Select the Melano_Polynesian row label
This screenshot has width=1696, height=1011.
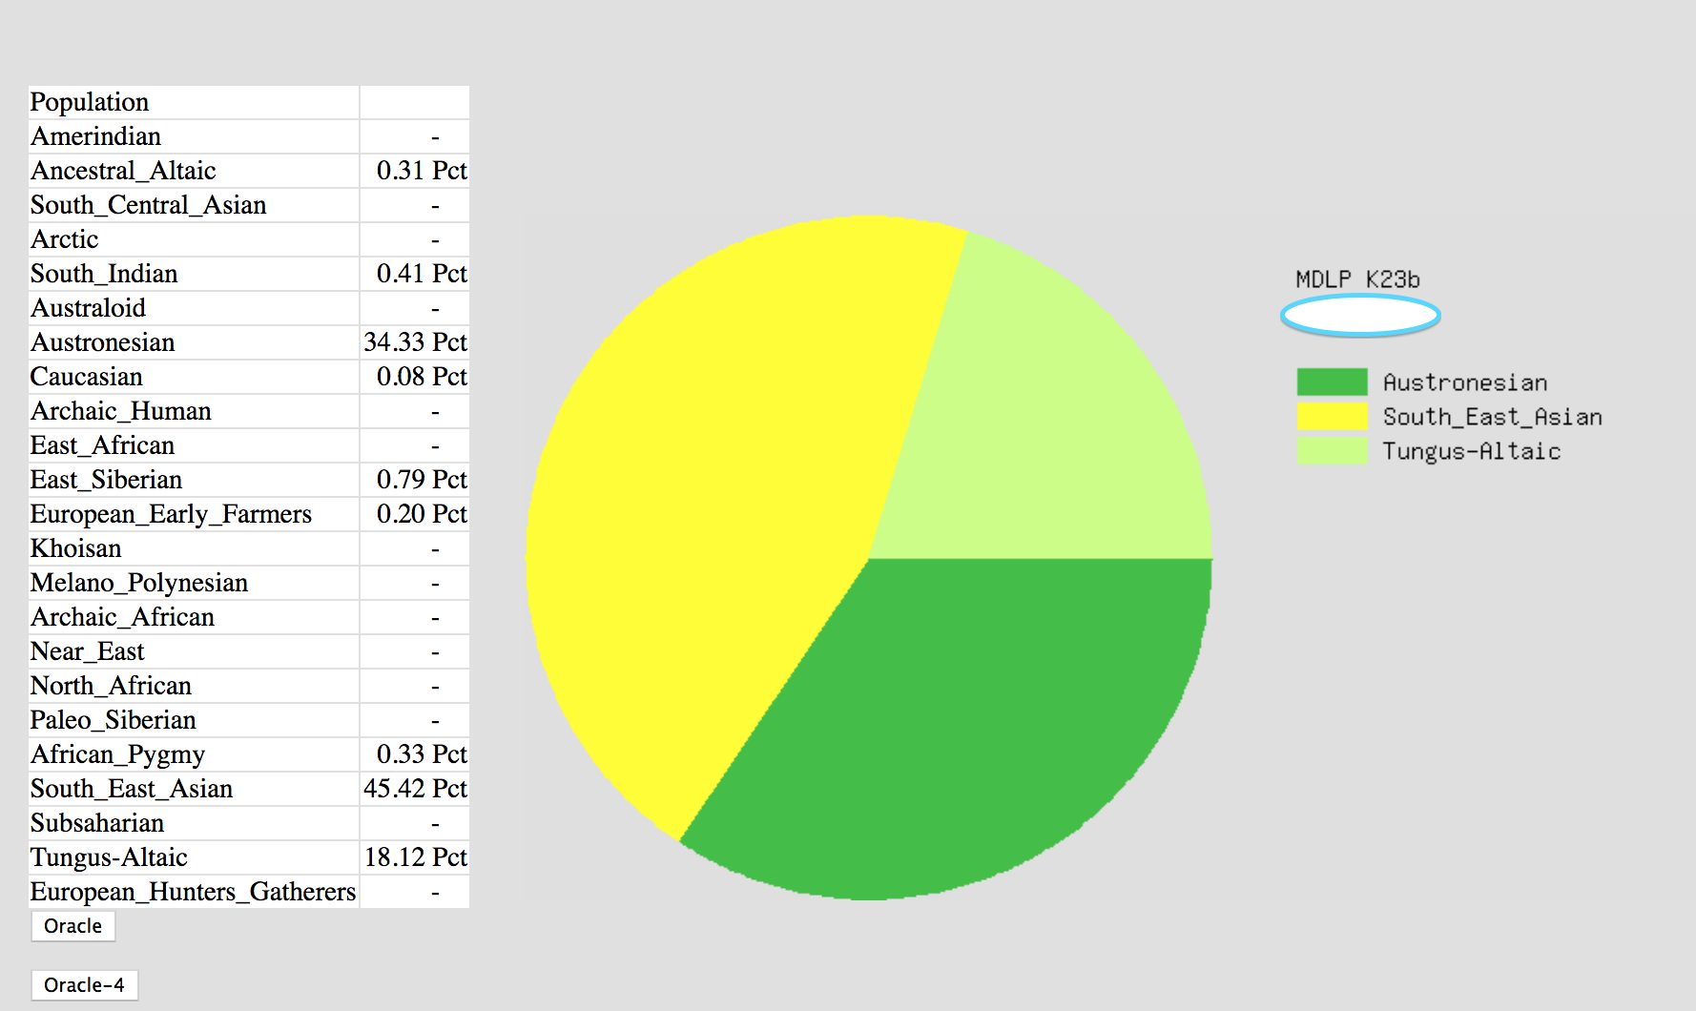pos(139,583)
